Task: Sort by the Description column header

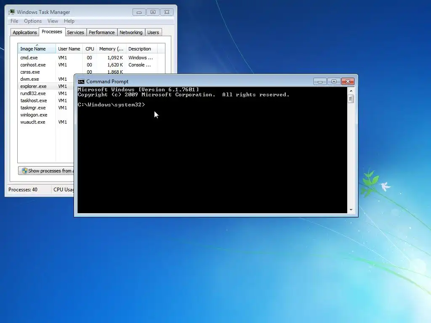Action: click(x=141, y=49)
